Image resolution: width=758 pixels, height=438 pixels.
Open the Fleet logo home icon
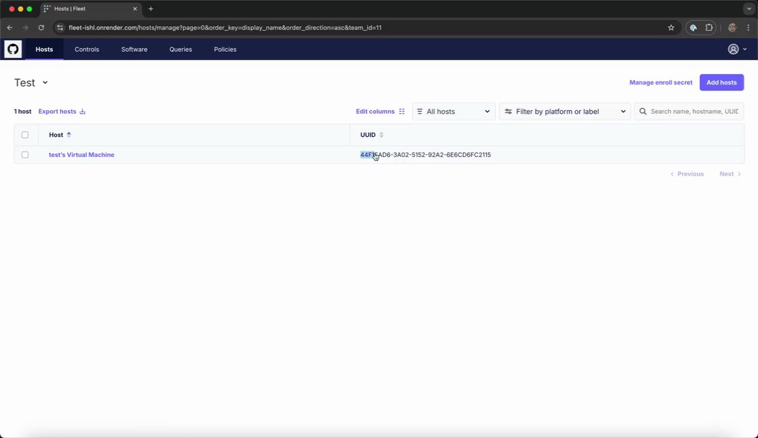13,49
